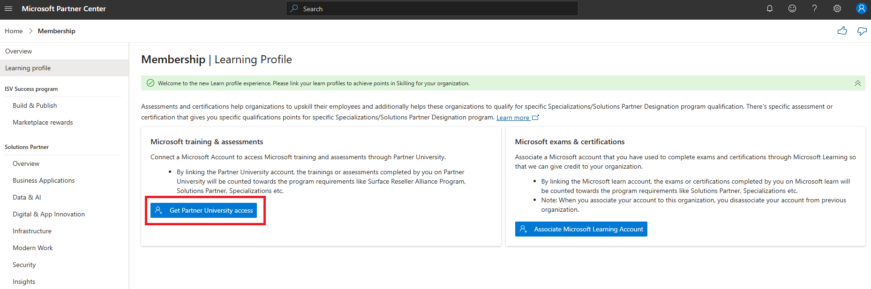The height and width of the screenshot is (289, 871).
Task: Click Associate Microsoft Learning Account button
Action: [x=581, y=229]
